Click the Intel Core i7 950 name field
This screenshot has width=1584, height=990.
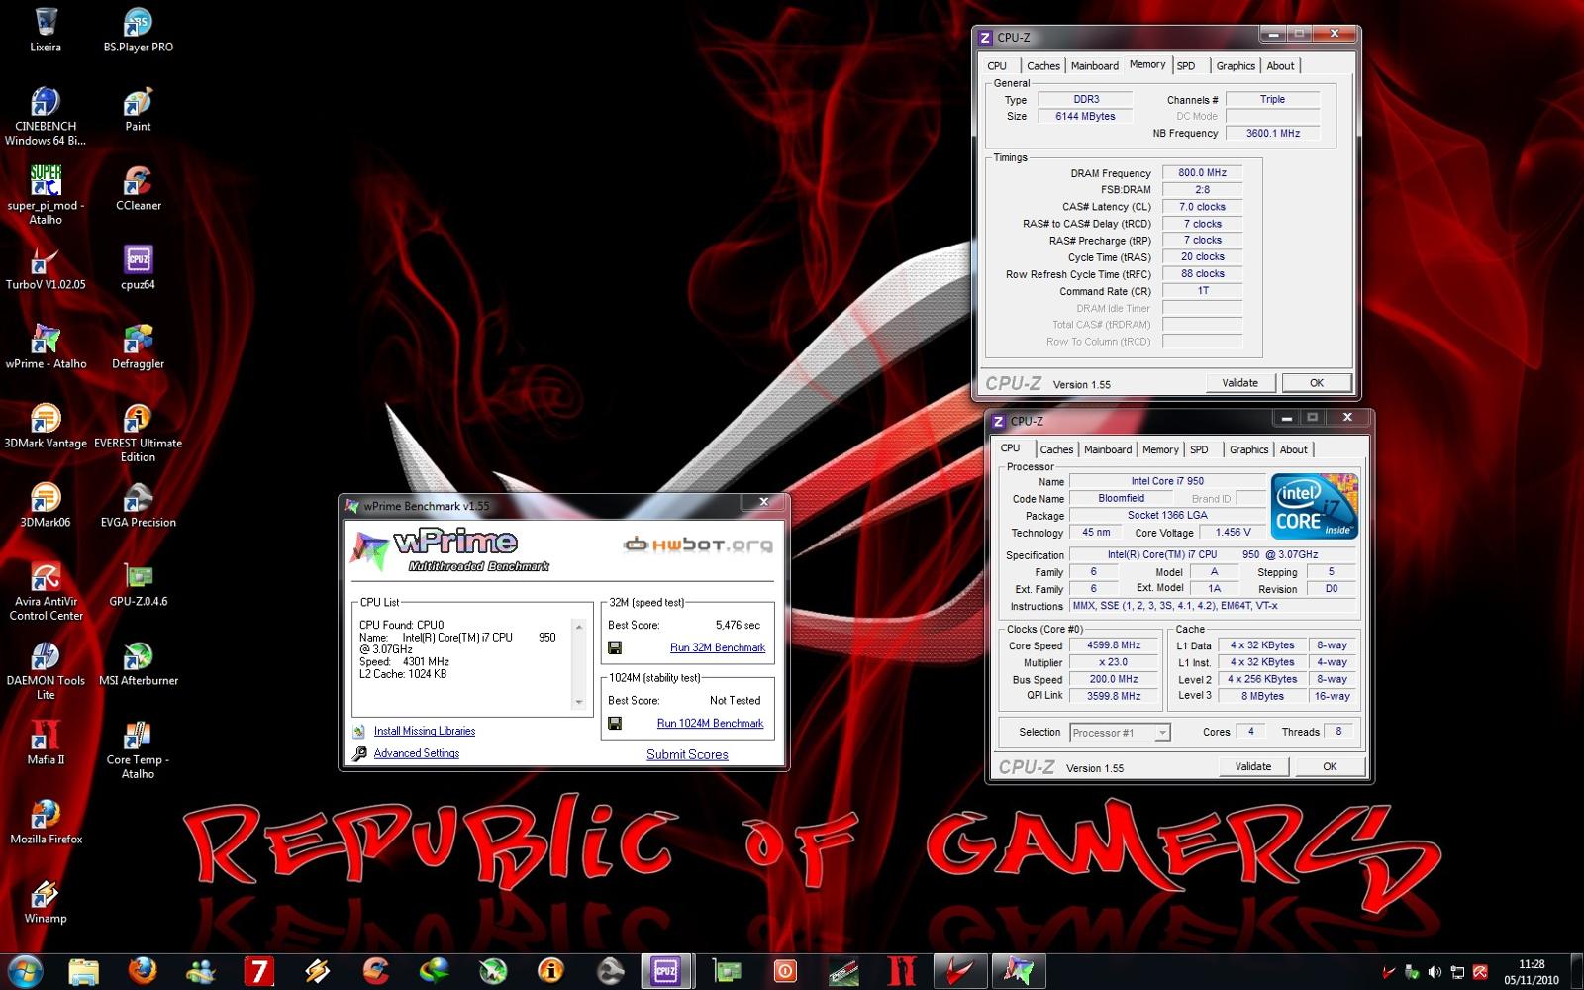(1167, 481)
